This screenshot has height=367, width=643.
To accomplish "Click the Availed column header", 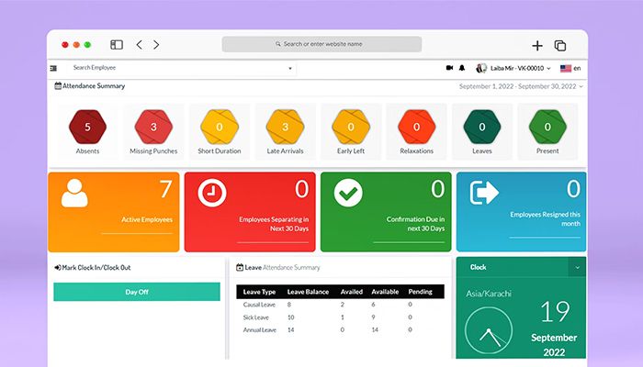I will [352, 292].
